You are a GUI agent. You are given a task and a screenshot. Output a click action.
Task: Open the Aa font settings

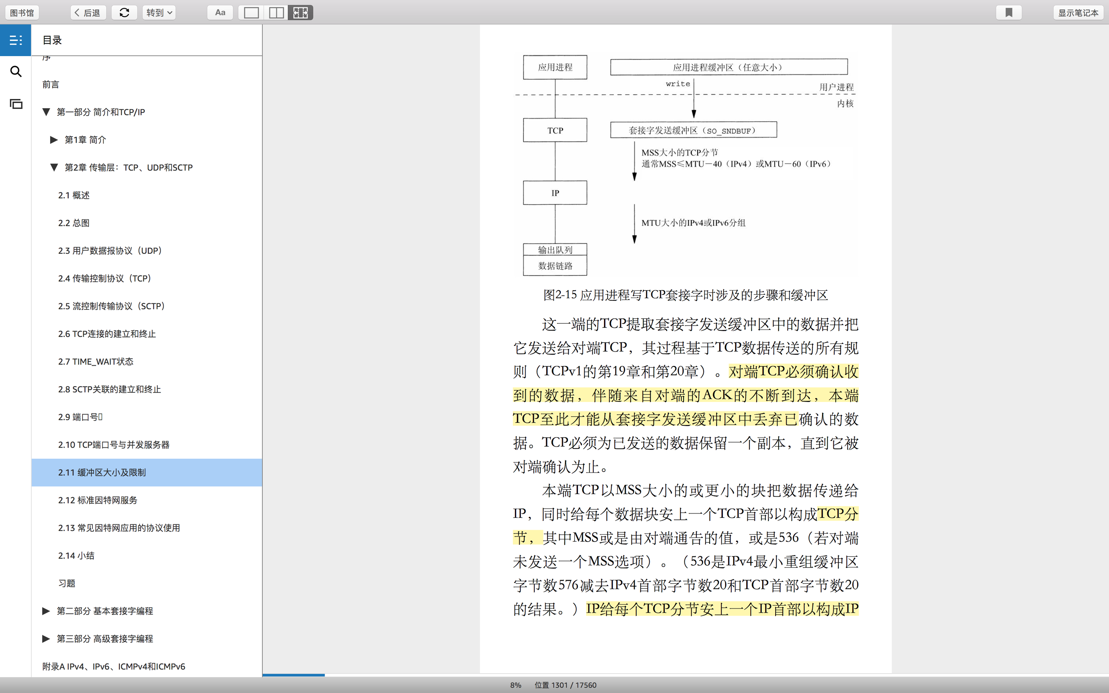[220, 12]
